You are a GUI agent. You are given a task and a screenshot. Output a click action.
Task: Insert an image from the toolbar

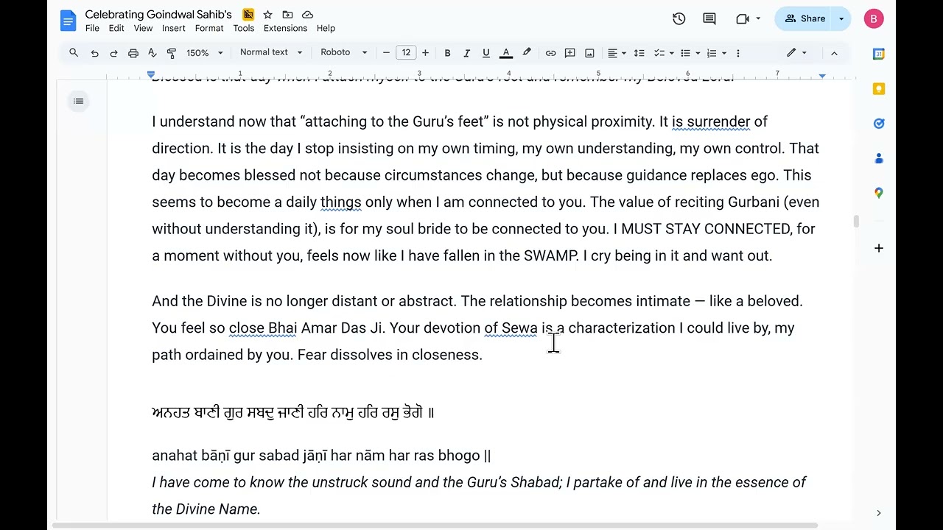coord(589,53)
